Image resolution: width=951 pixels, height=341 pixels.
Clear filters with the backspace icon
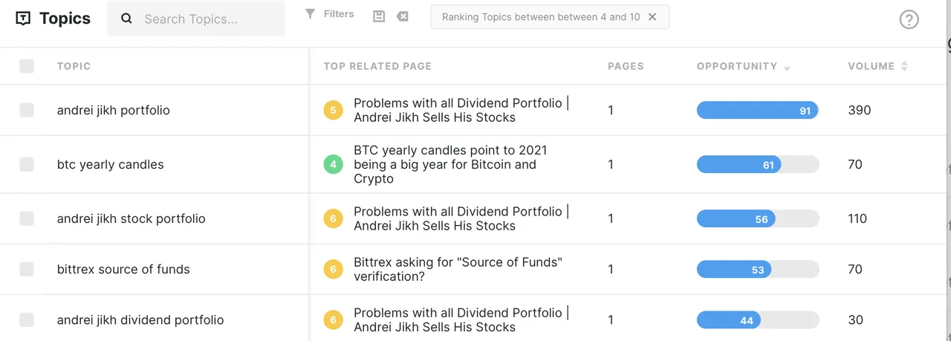(403, 16)
